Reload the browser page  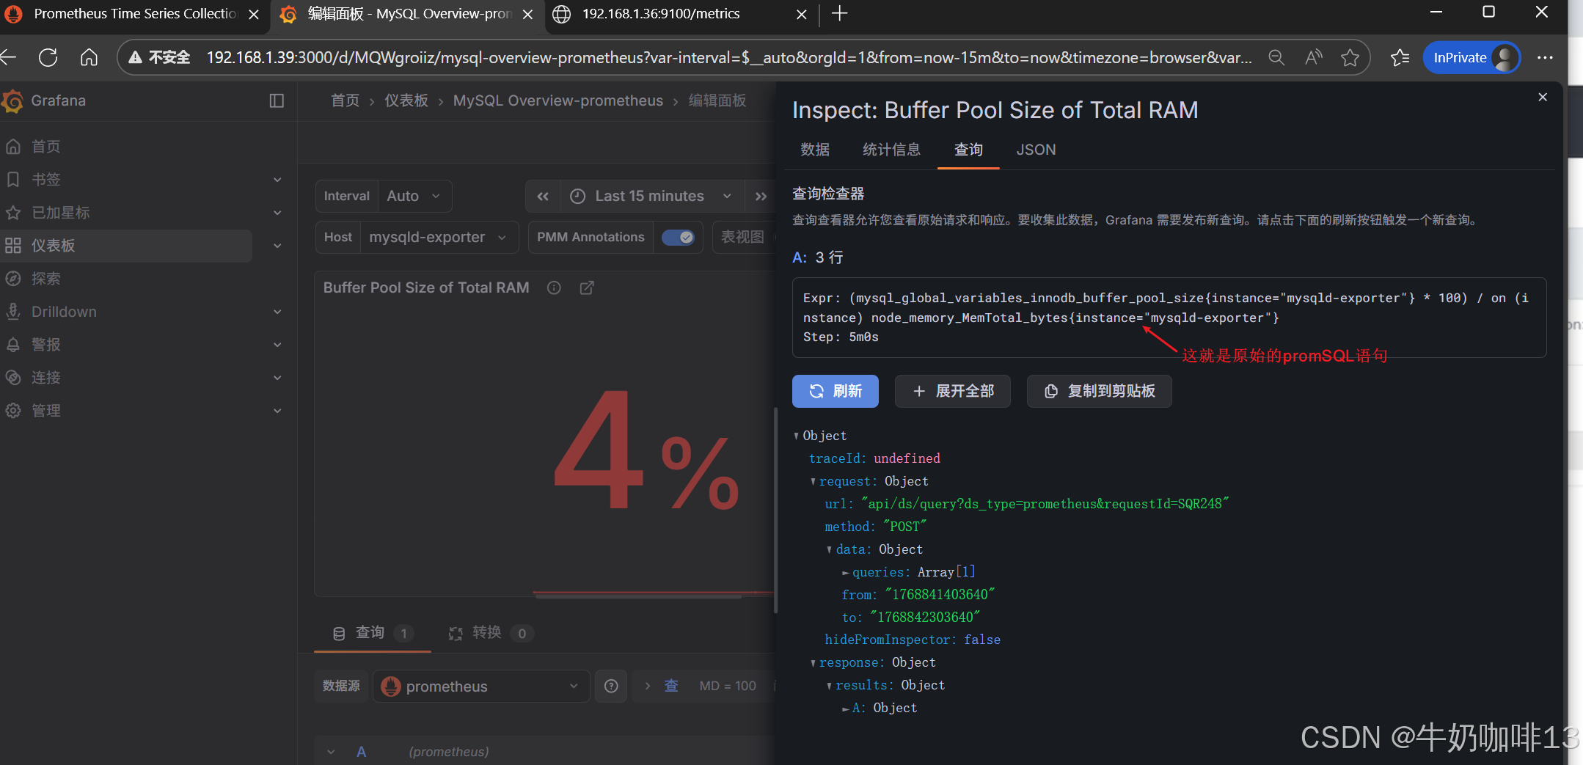click(x=48, y=57)
